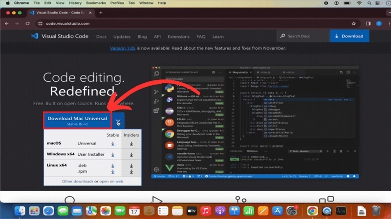Screen dimensions: 391x219
Task: Download Linux .rpm Insiders package icon
Action: pos(131,172)
